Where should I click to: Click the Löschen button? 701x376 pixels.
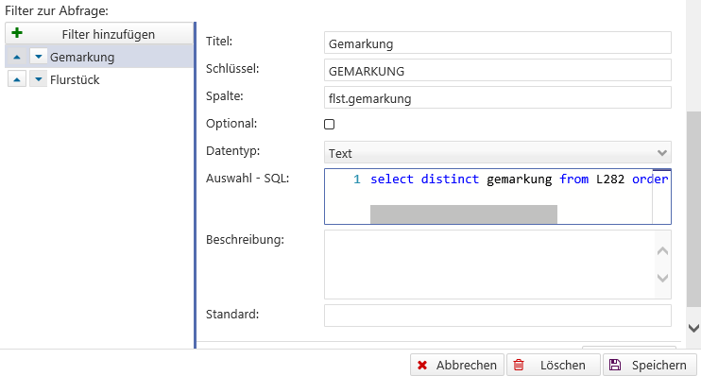(x=554, y=365)
